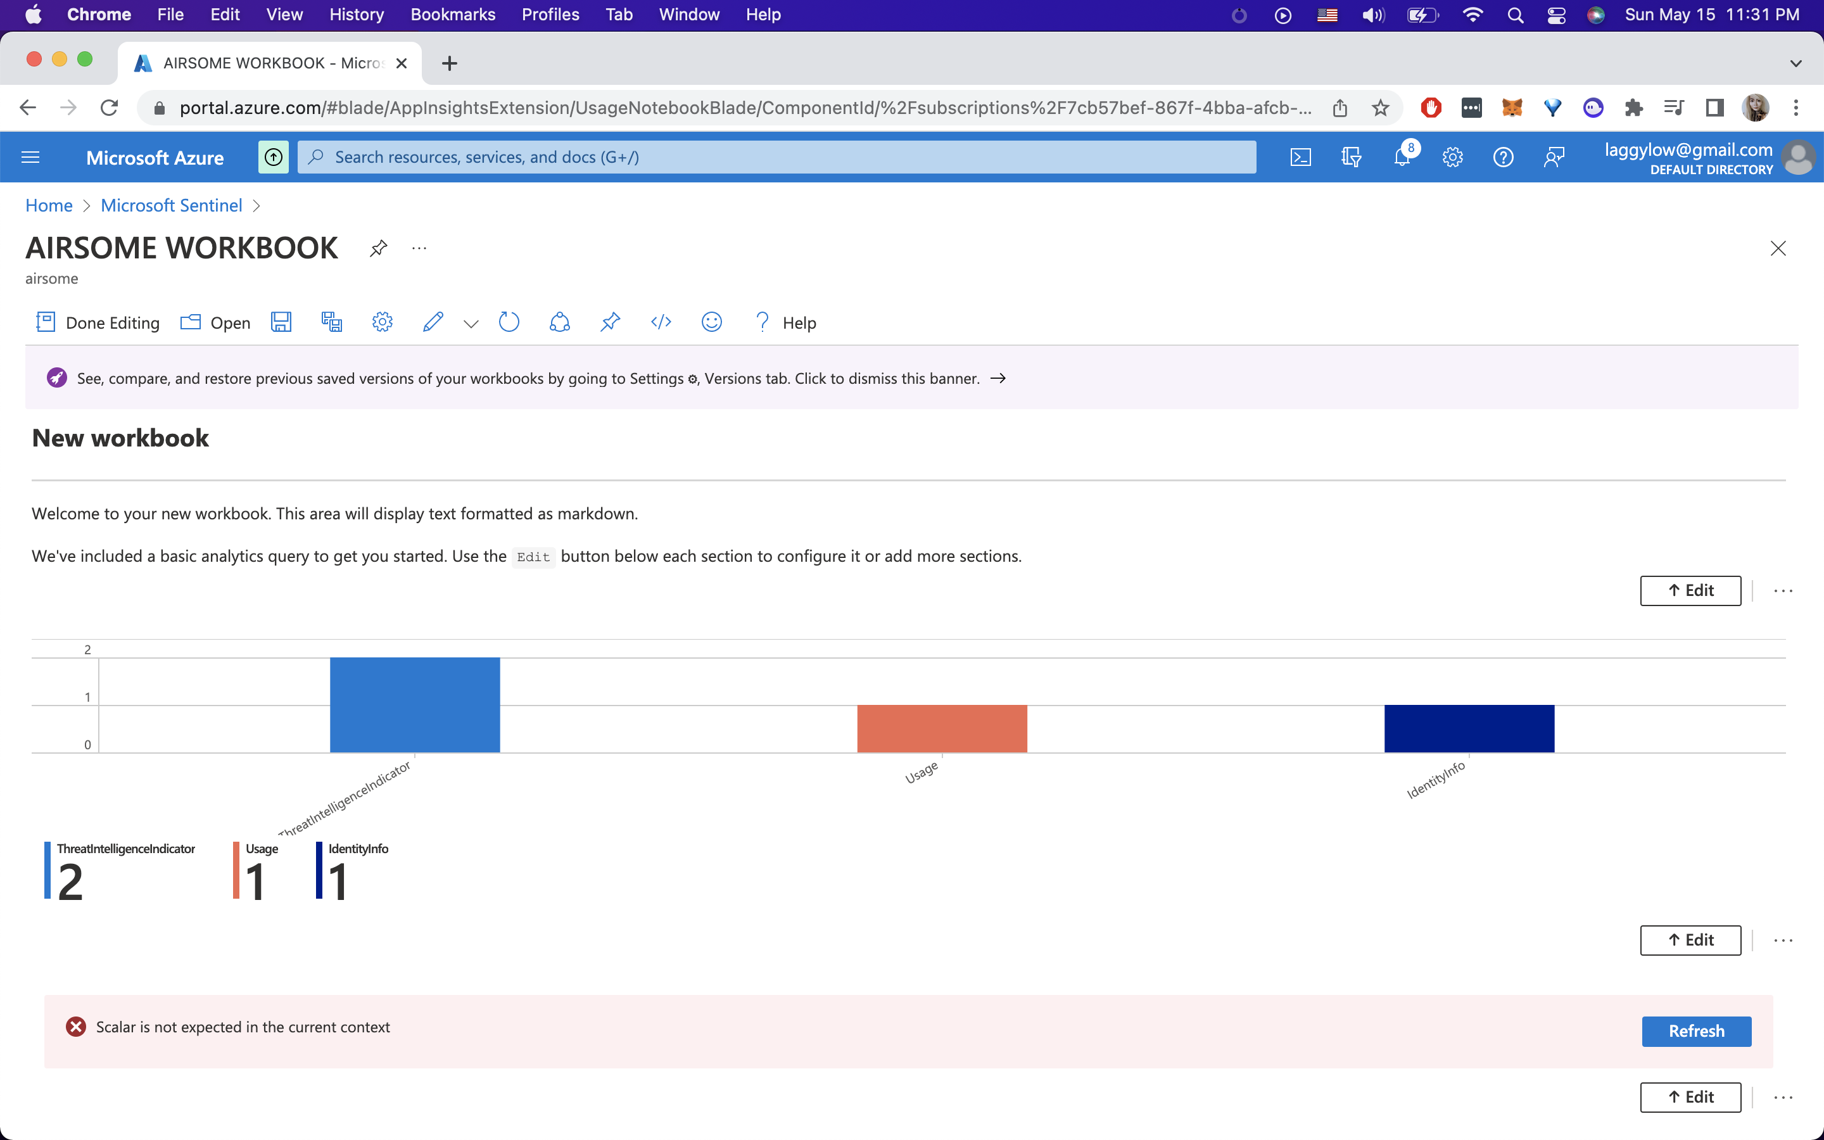
Task: Open Chrome Bookmarks menu
Action: point(452,15)
